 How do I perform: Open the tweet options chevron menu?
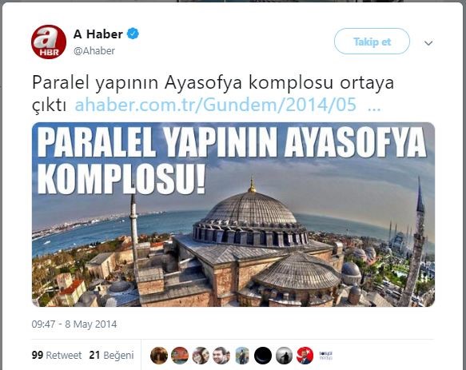[428, 43]
